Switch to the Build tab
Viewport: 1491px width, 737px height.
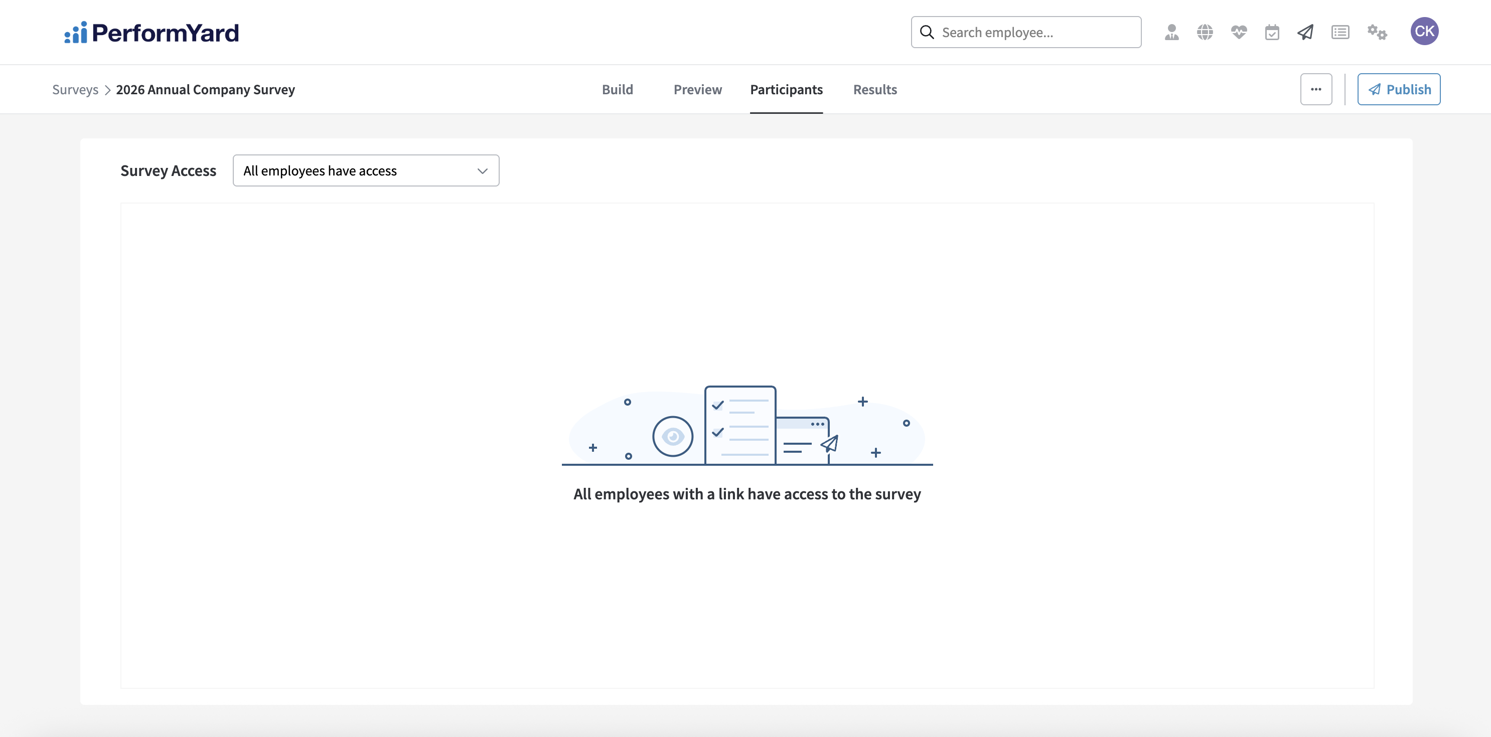click(617, 90)
